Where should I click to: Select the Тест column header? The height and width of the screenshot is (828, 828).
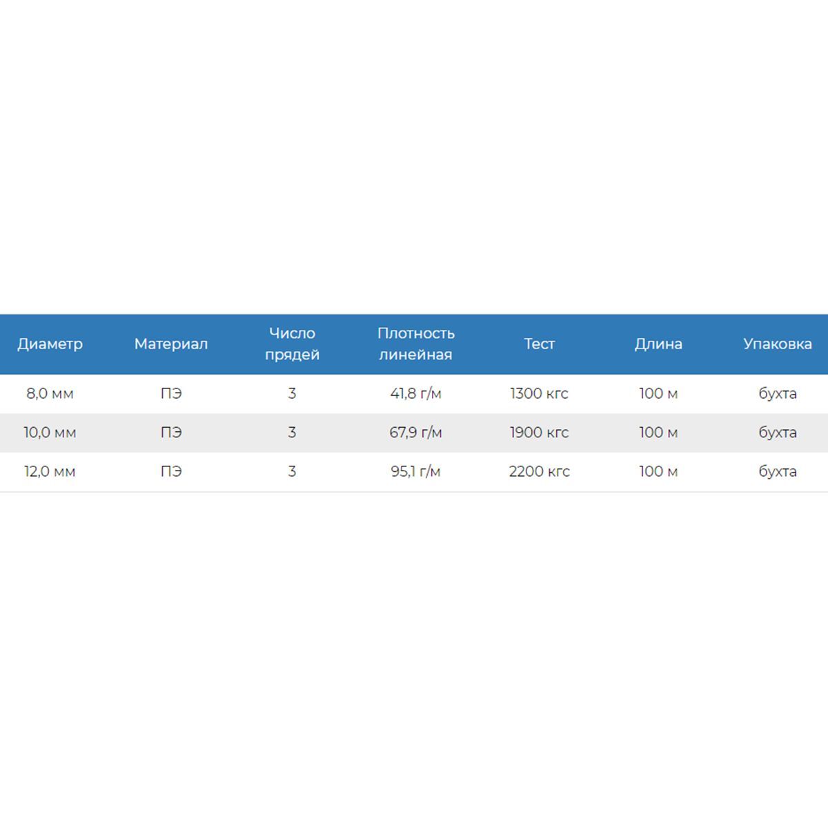click(539, 344)
